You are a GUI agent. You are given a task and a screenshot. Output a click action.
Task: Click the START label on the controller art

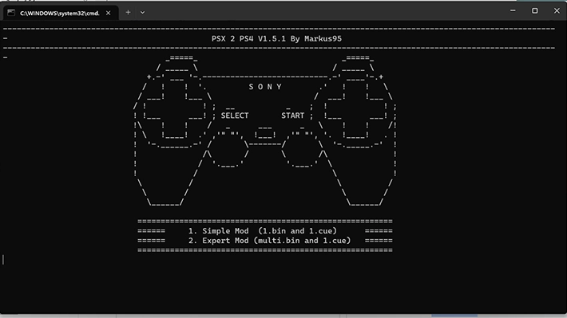[292, 116]
